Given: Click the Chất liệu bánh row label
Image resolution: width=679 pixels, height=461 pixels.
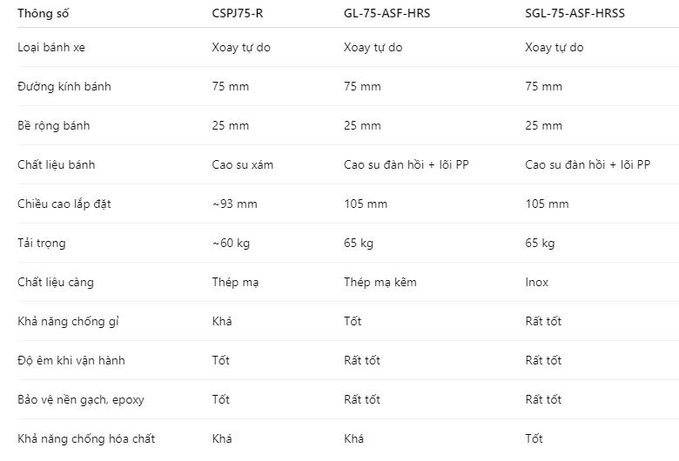Looking at the screenshot, I should point(57,164).
